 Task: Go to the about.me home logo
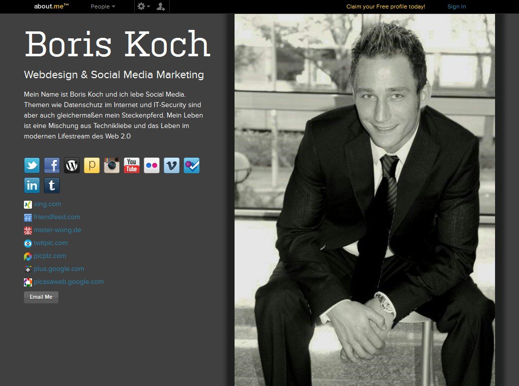click(51, 6)
